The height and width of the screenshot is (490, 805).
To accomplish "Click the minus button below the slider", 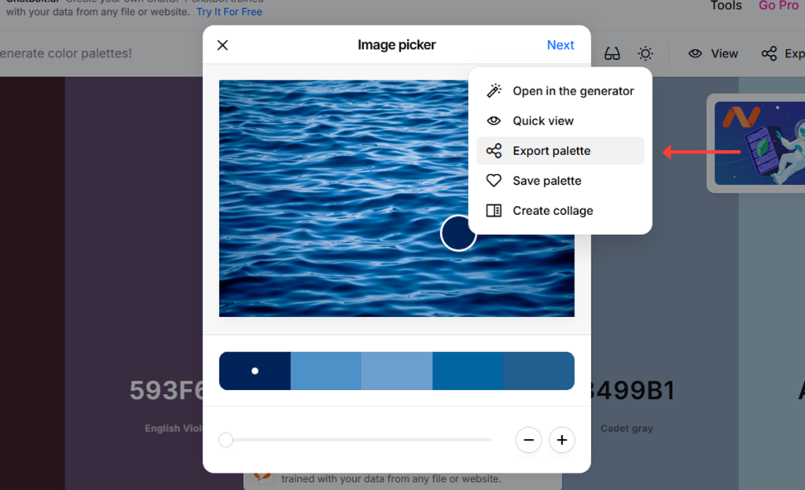I will pyautogui.click(x=528, y=440).
